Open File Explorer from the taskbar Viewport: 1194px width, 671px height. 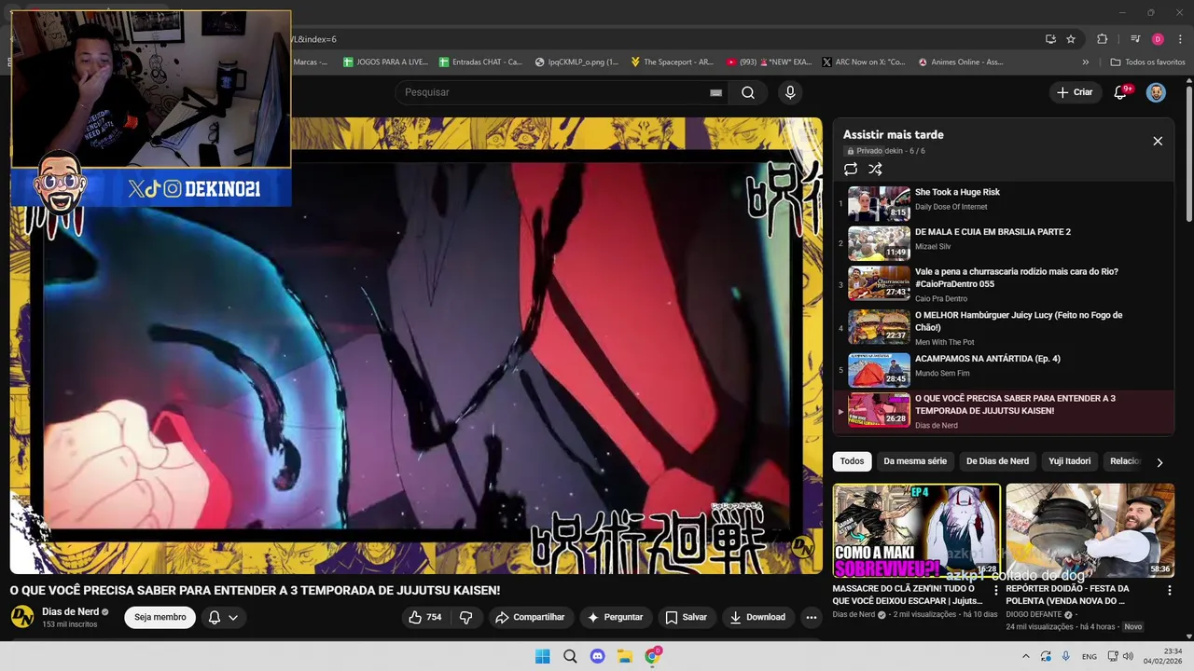click(x=625, y=656)
